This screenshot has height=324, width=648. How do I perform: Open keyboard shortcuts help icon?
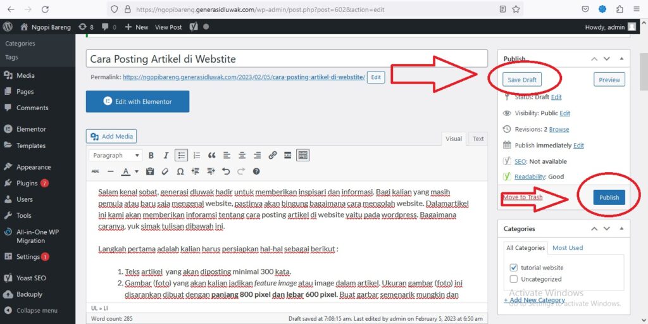pos(256,171)
